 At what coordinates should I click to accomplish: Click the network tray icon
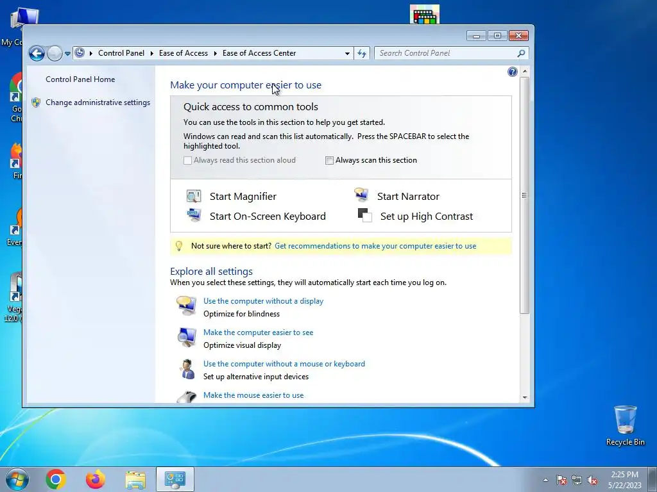coord(577,480)
